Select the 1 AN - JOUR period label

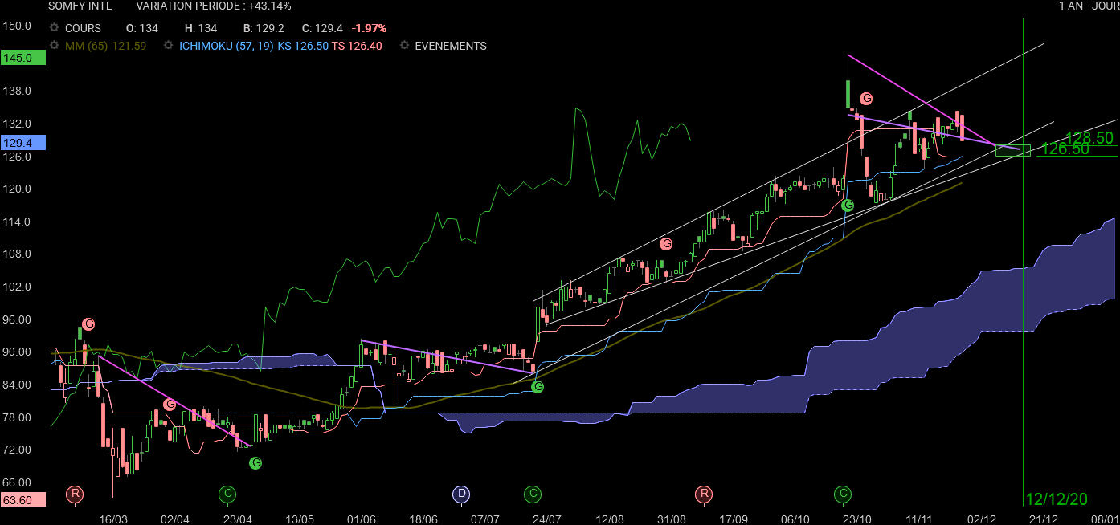tap(1089, 6)
